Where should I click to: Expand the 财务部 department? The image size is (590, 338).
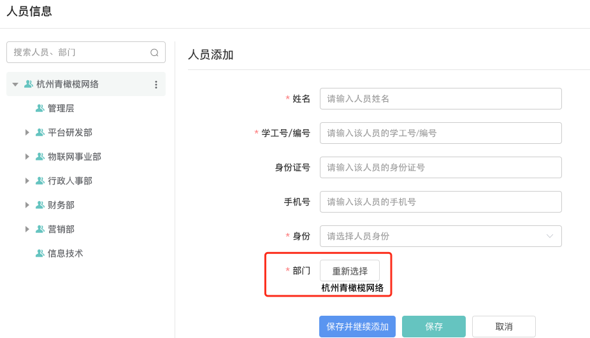27,205
